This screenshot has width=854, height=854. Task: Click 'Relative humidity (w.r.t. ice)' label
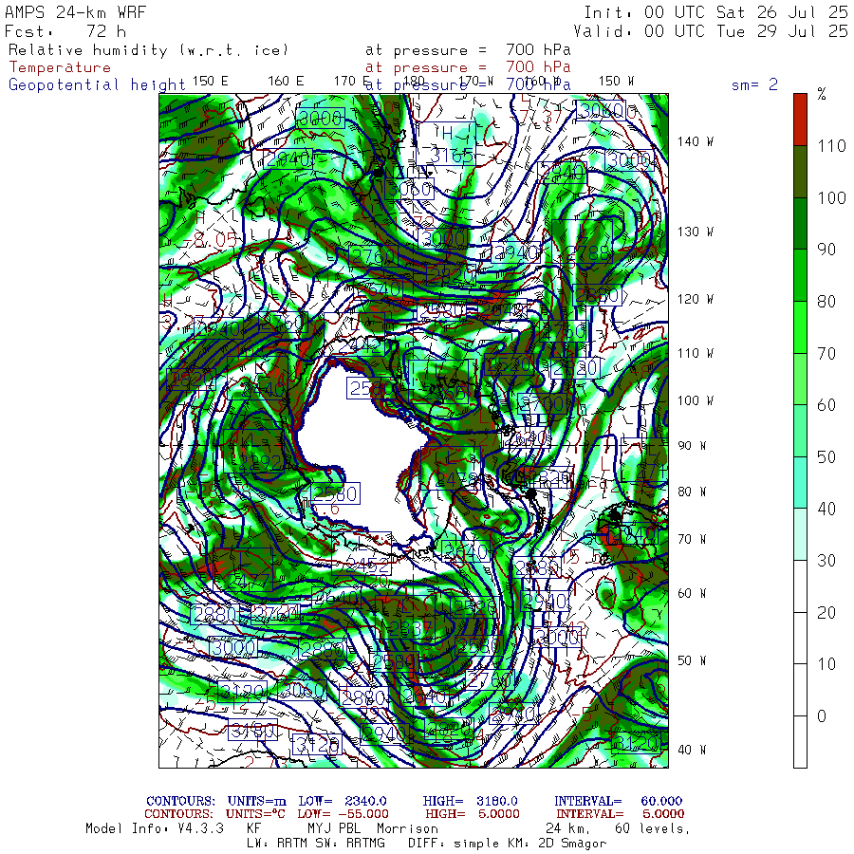(x=148, y=50)
